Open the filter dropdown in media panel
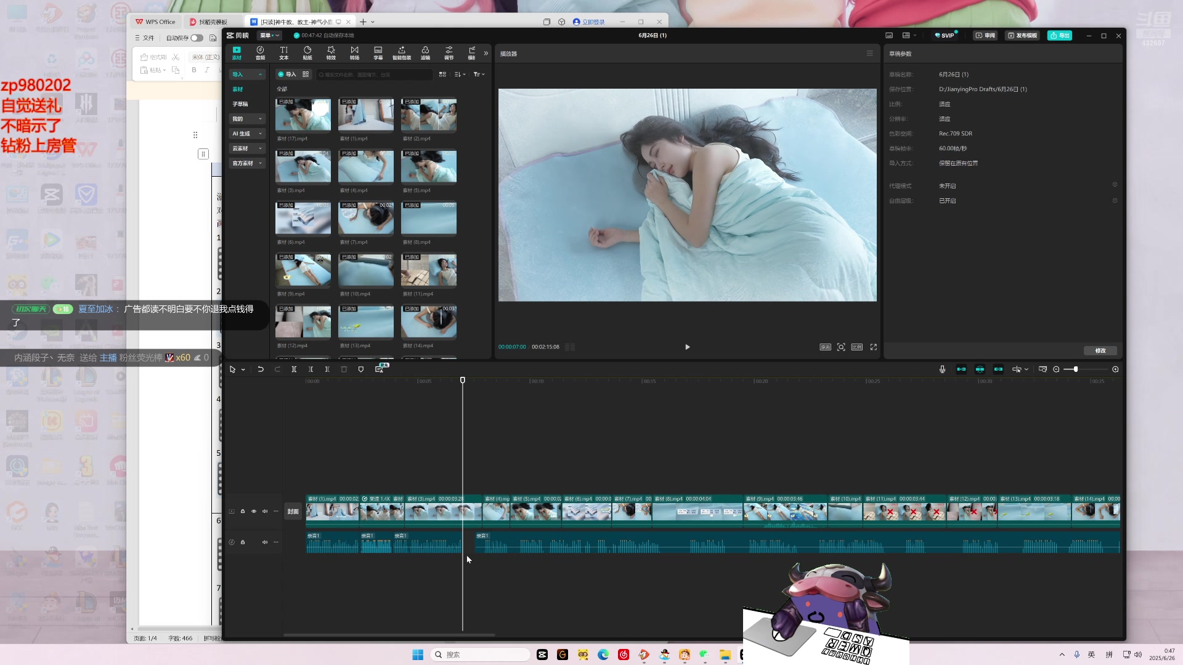The width and height of the screenshot is (1183, 665). (479, 75)
